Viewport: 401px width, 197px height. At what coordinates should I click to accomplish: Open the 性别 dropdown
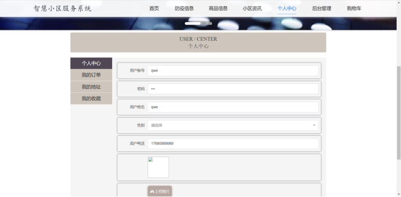click(x=233, y=125)
